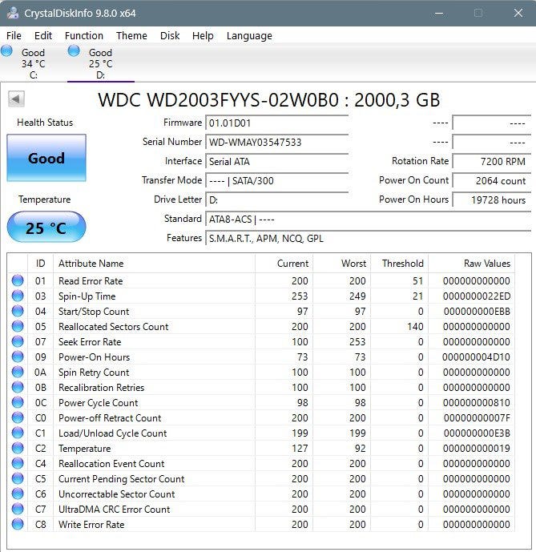Click the Interface field Serial ATA
Image resolution: width=536 pixels, height=552 pixels.
[276, 162]
